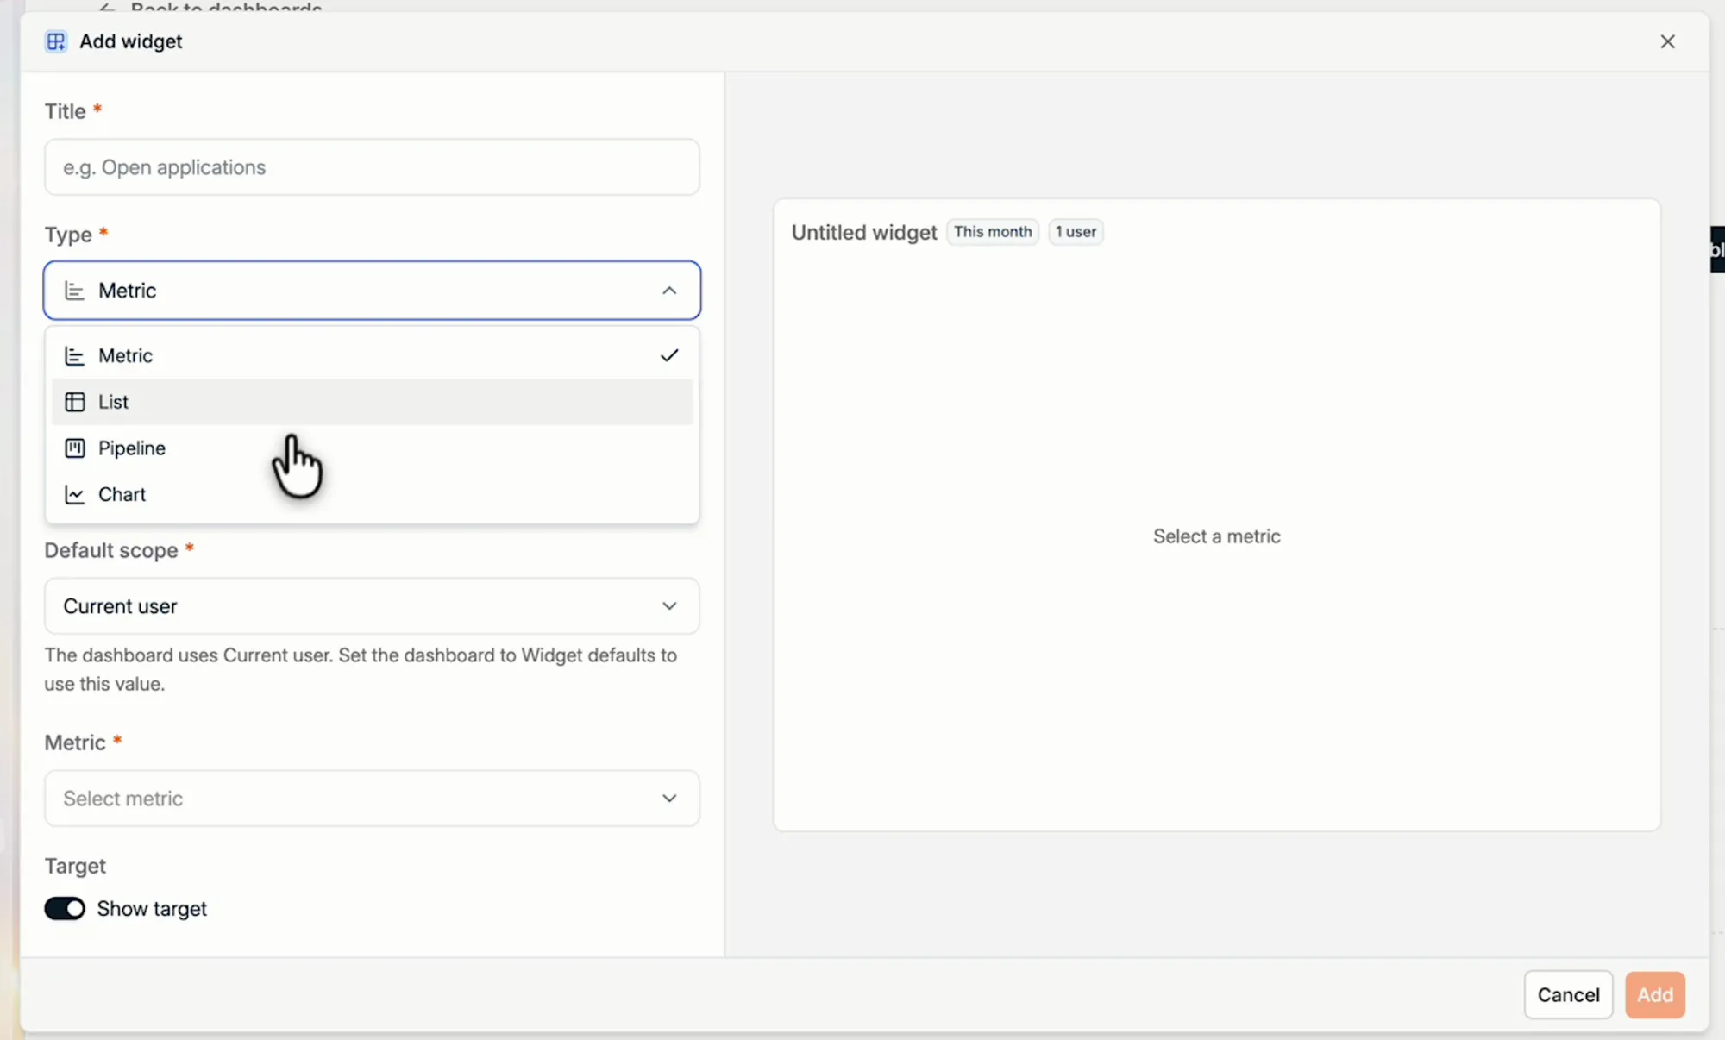
Task: Click the Default scope label
Action: (x=111, y=550)
